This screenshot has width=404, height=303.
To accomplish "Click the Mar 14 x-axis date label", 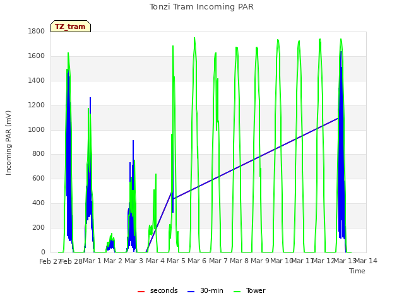I will pyautogui.click(x=366, y=261).
